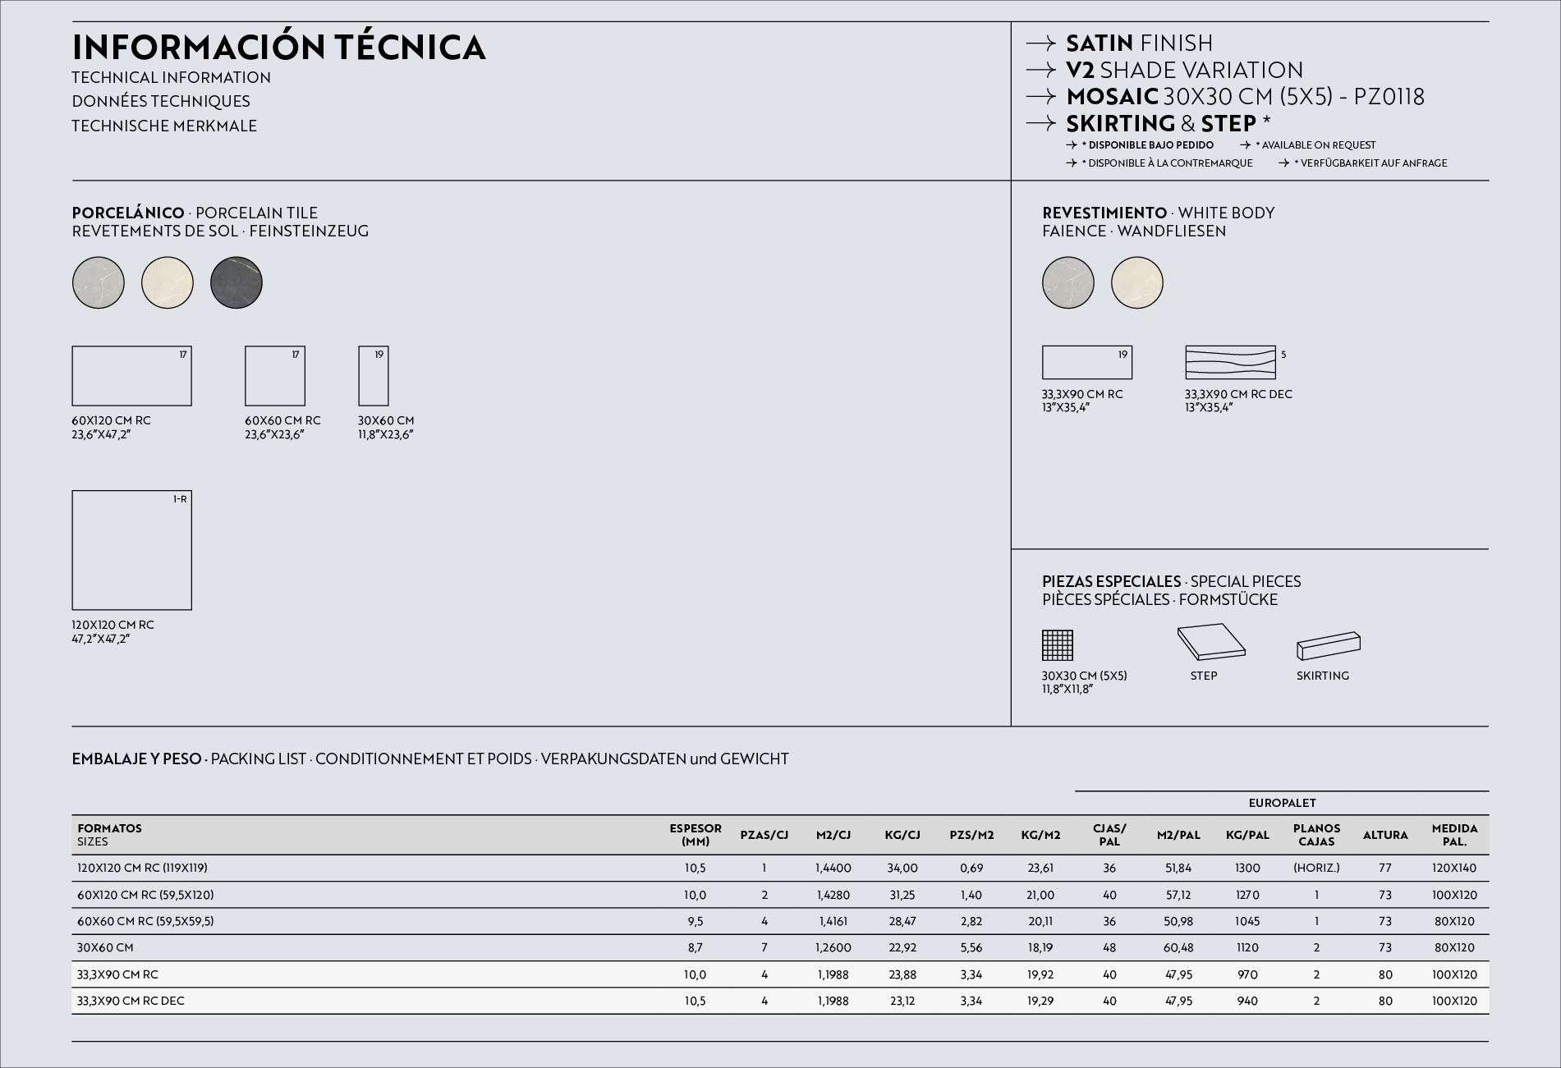Click the arrow beside MOSAIC 30X30 CM
This screenshot has width=1561, height=1068.
[x=1040, y=97]
